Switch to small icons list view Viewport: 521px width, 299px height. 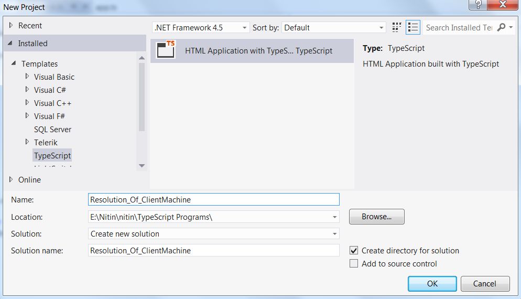413,27
